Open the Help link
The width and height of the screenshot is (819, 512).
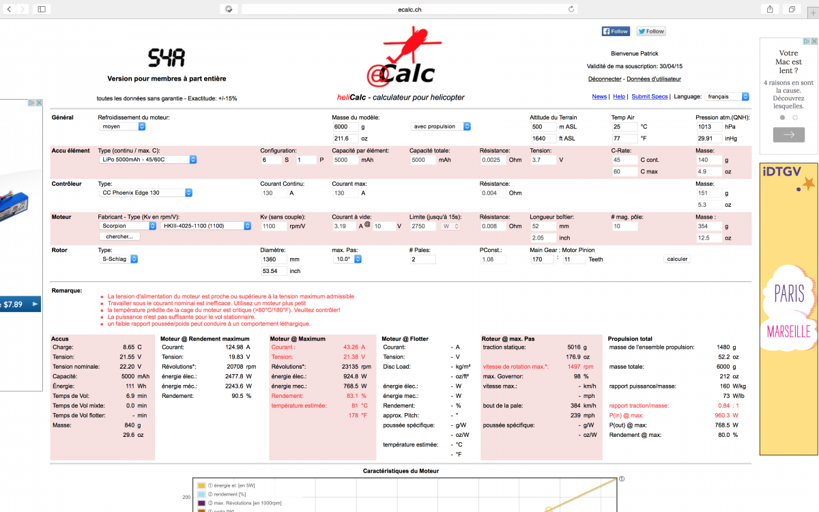point(619,97)
